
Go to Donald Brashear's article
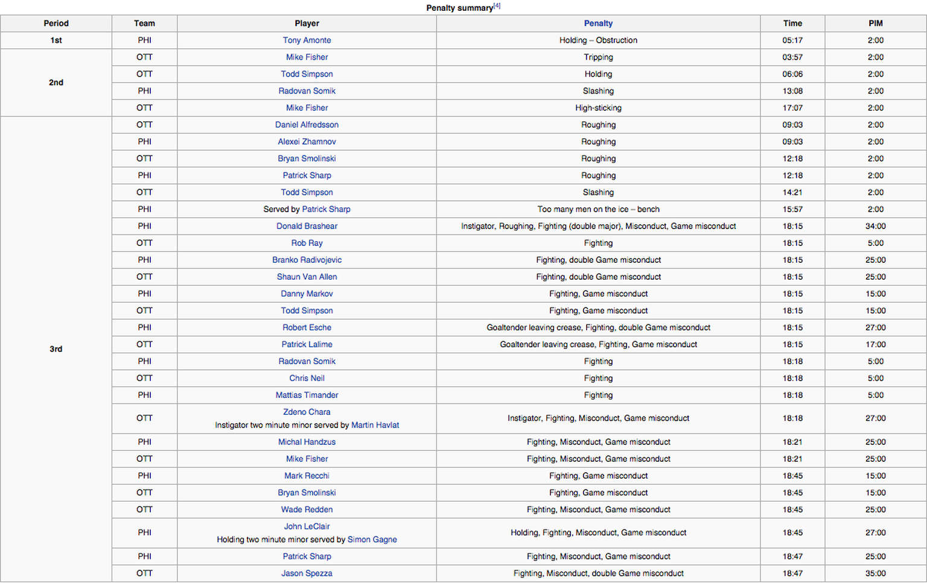(x=307, y=226)
